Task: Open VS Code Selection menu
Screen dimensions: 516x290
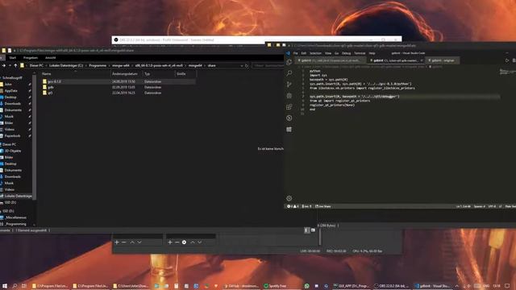Action: coord(315,53)
